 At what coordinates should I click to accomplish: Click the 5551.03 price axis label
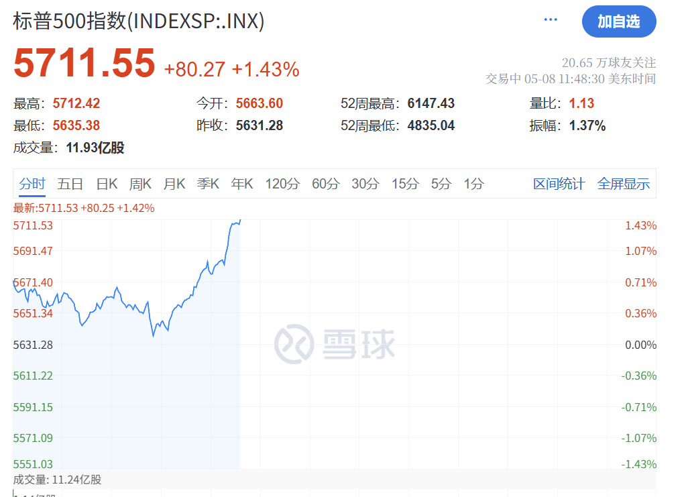pos(33,463)
